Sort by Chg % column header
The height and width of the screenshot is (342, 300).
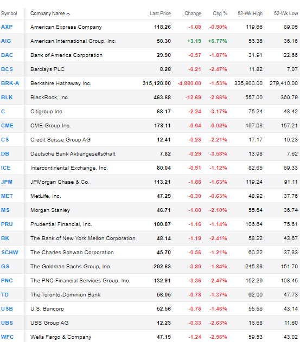[220, 14]
